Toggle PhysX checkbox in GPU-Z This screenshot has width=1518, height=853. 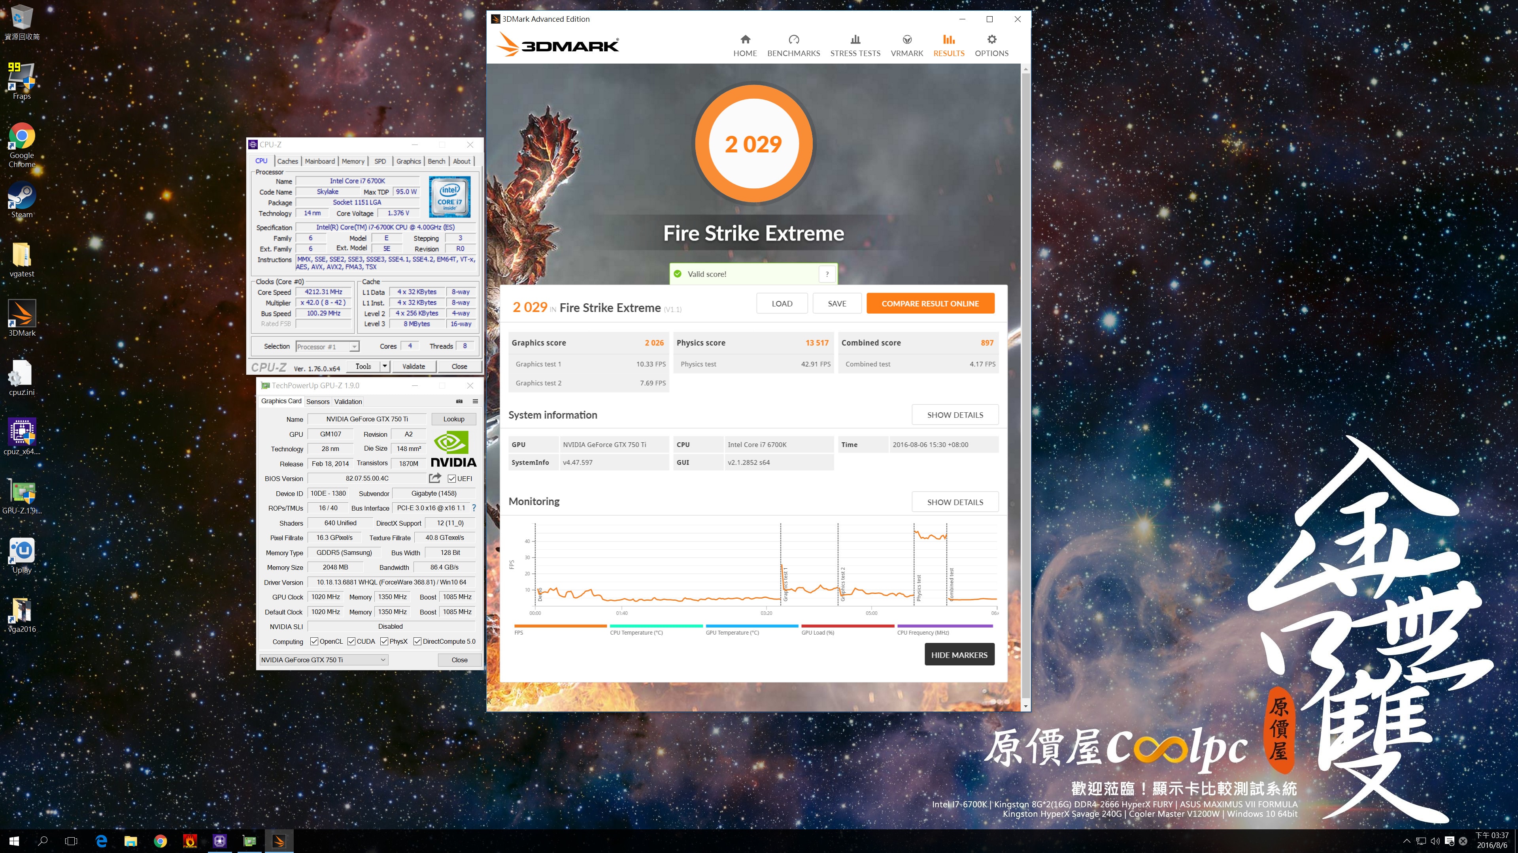(384, 641)
